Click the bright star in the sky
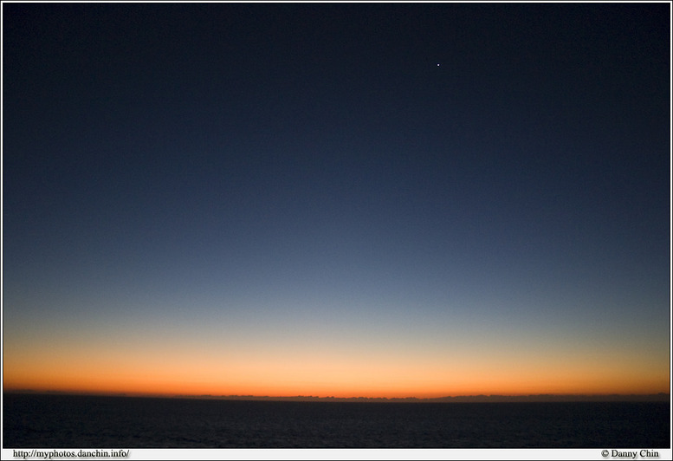 [x=437, y=64]
